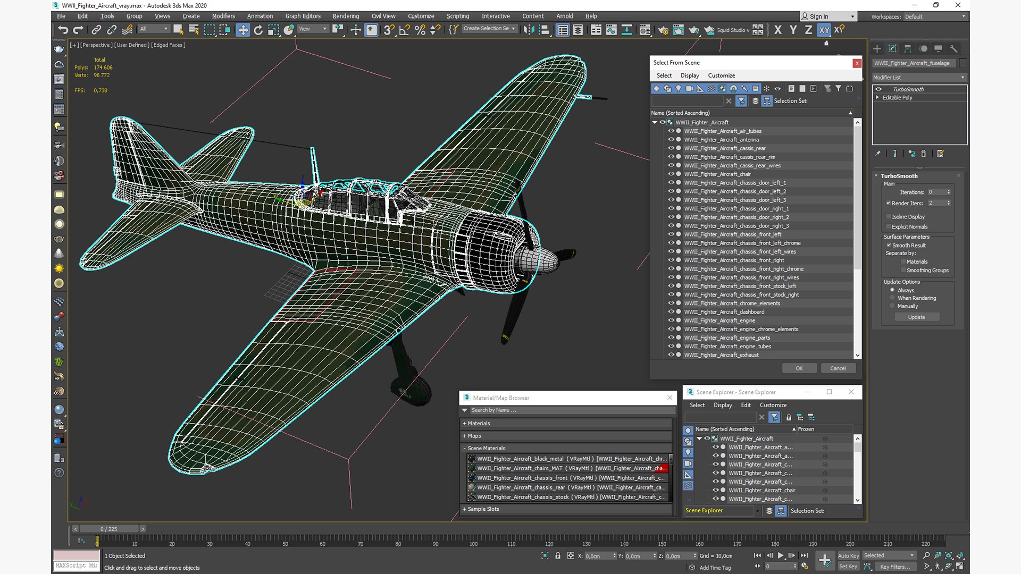This screenshot has width=1021, height=574.
Task: Click the Play Animation button
Action: 781,555
